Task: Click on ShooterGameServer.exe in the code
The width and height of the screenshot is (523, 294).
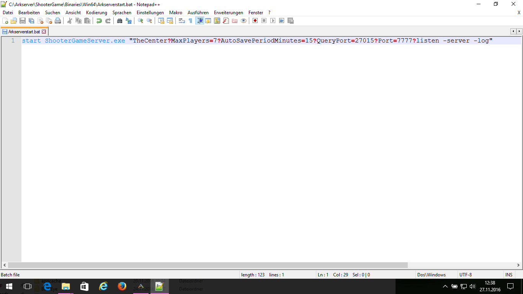Action: point(85,41)
